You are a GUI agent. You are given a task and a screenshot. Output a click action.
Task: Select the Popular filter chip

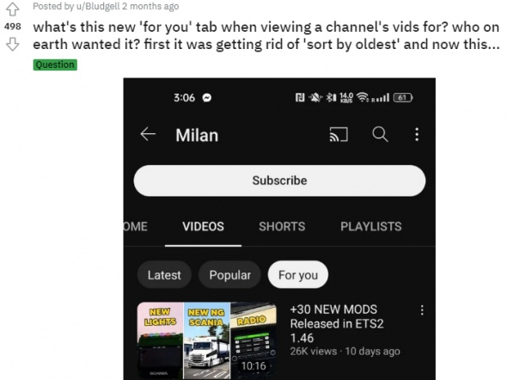click(x=230, y=275)
